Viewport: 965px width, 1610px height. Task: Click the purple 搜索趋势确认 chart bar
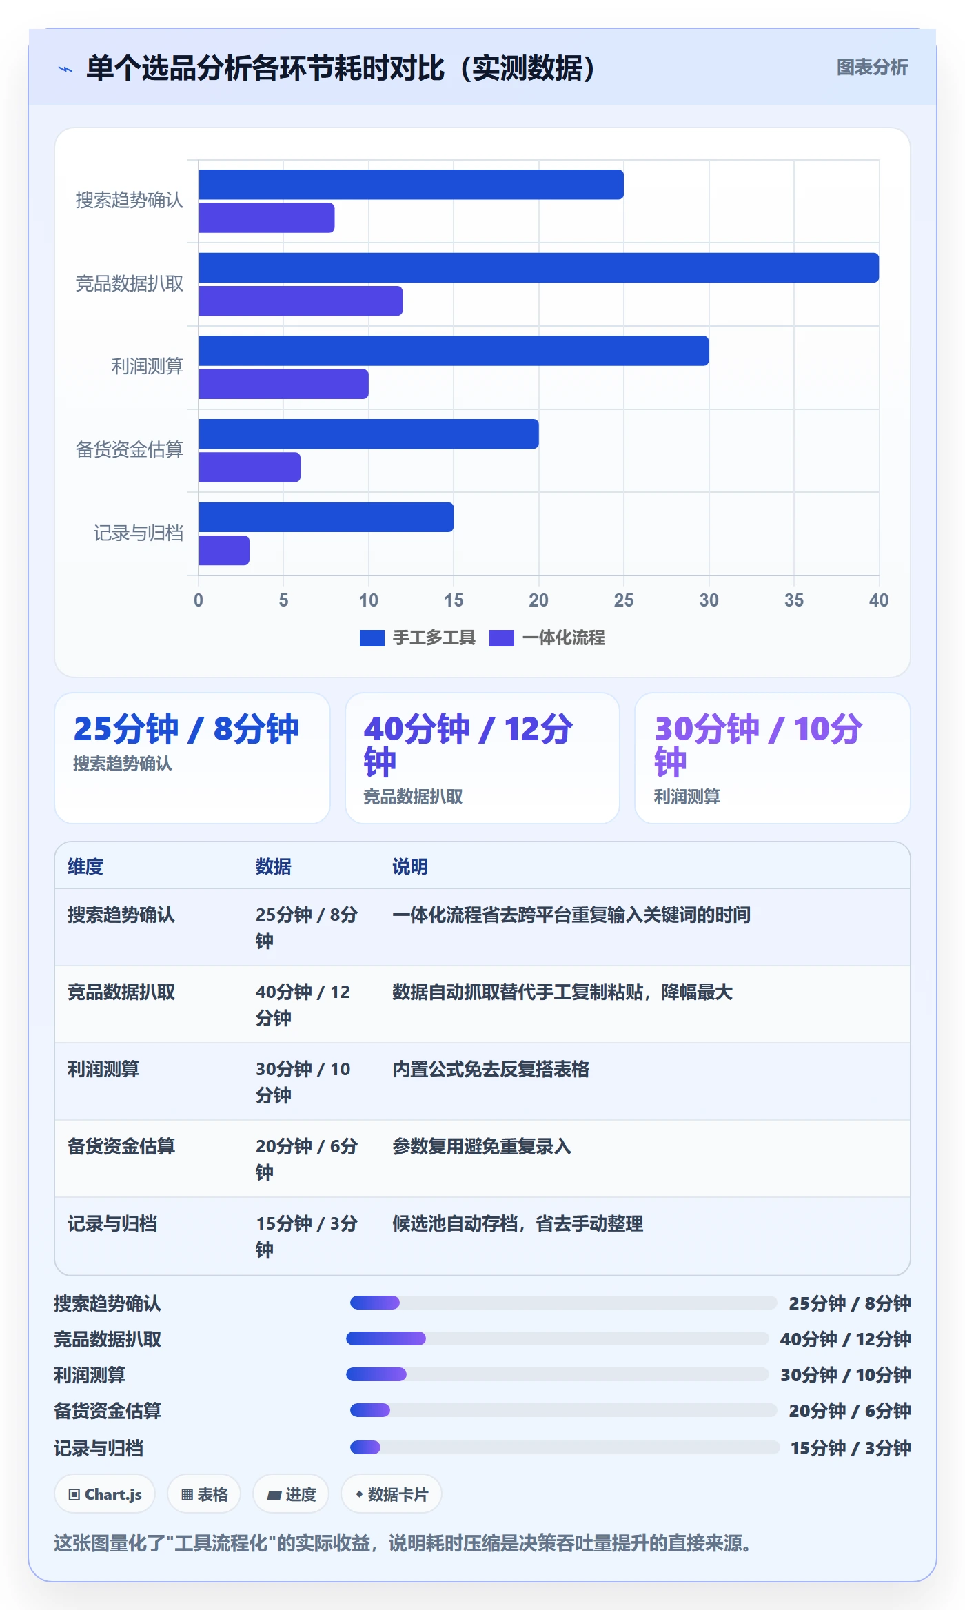tap(266, 218)
